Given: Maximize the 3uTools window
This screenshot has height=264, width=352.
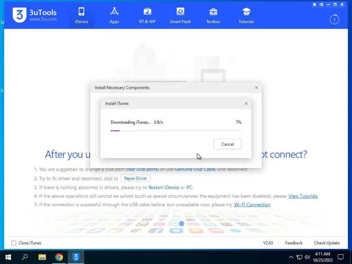Looking at the screenshot, I should (335, 4).
